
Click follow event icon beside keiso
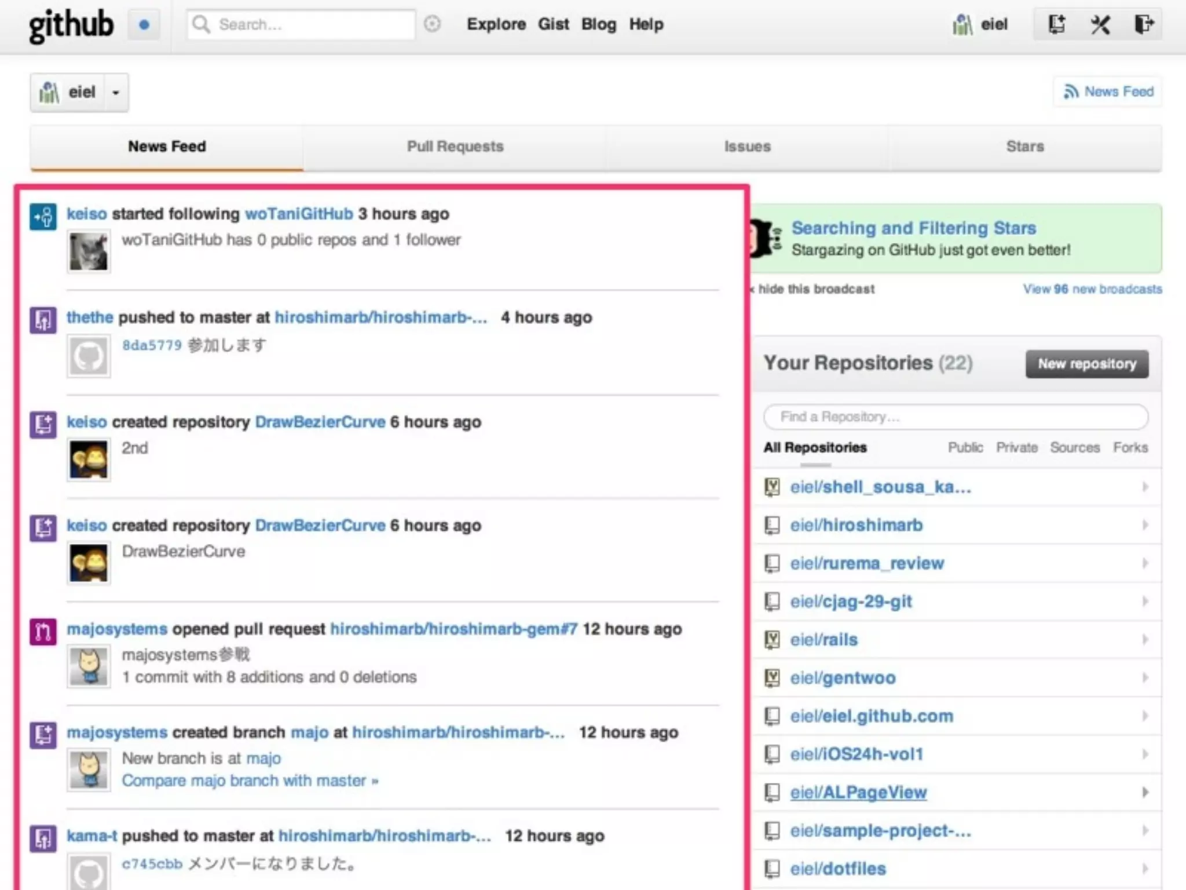click(x=43, y=217)
